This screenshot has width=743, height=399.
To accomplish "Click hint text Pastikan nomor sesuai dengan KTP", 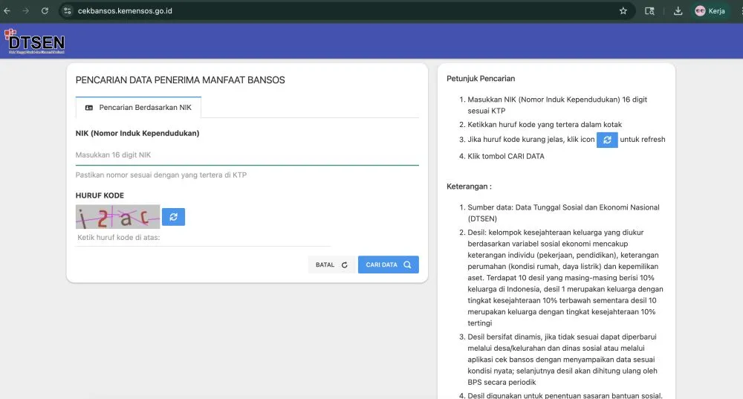I will pos(161,175).
